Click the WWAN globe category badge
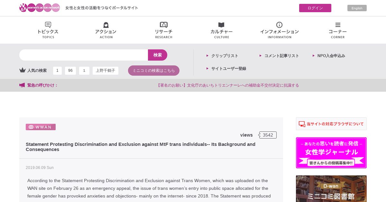The height and width of the screenshot is (202, 386). tap(41, 127)
